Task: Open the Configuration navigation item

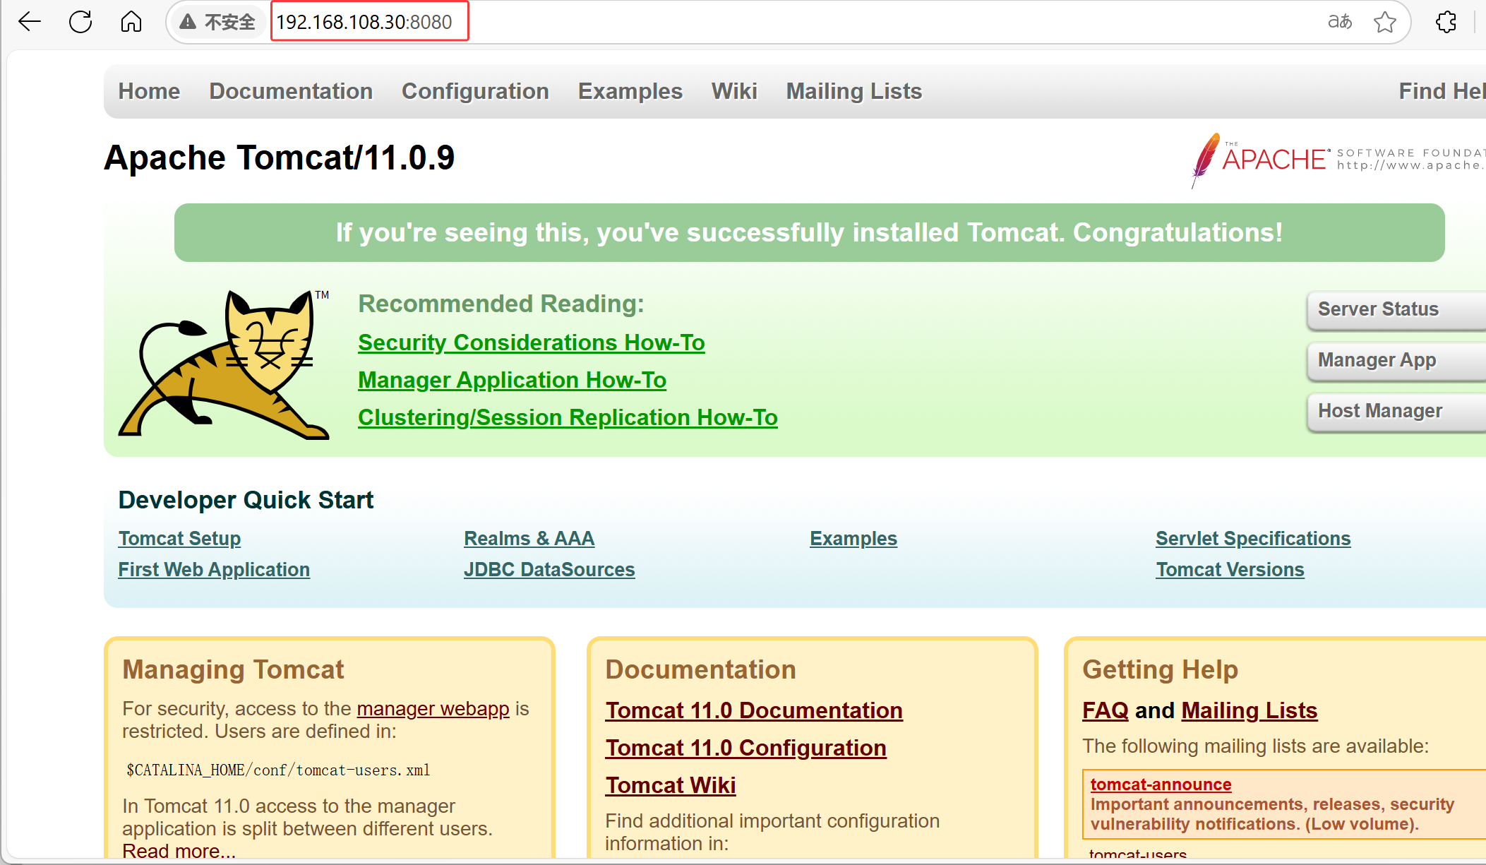Action: (x=475, y=91)
